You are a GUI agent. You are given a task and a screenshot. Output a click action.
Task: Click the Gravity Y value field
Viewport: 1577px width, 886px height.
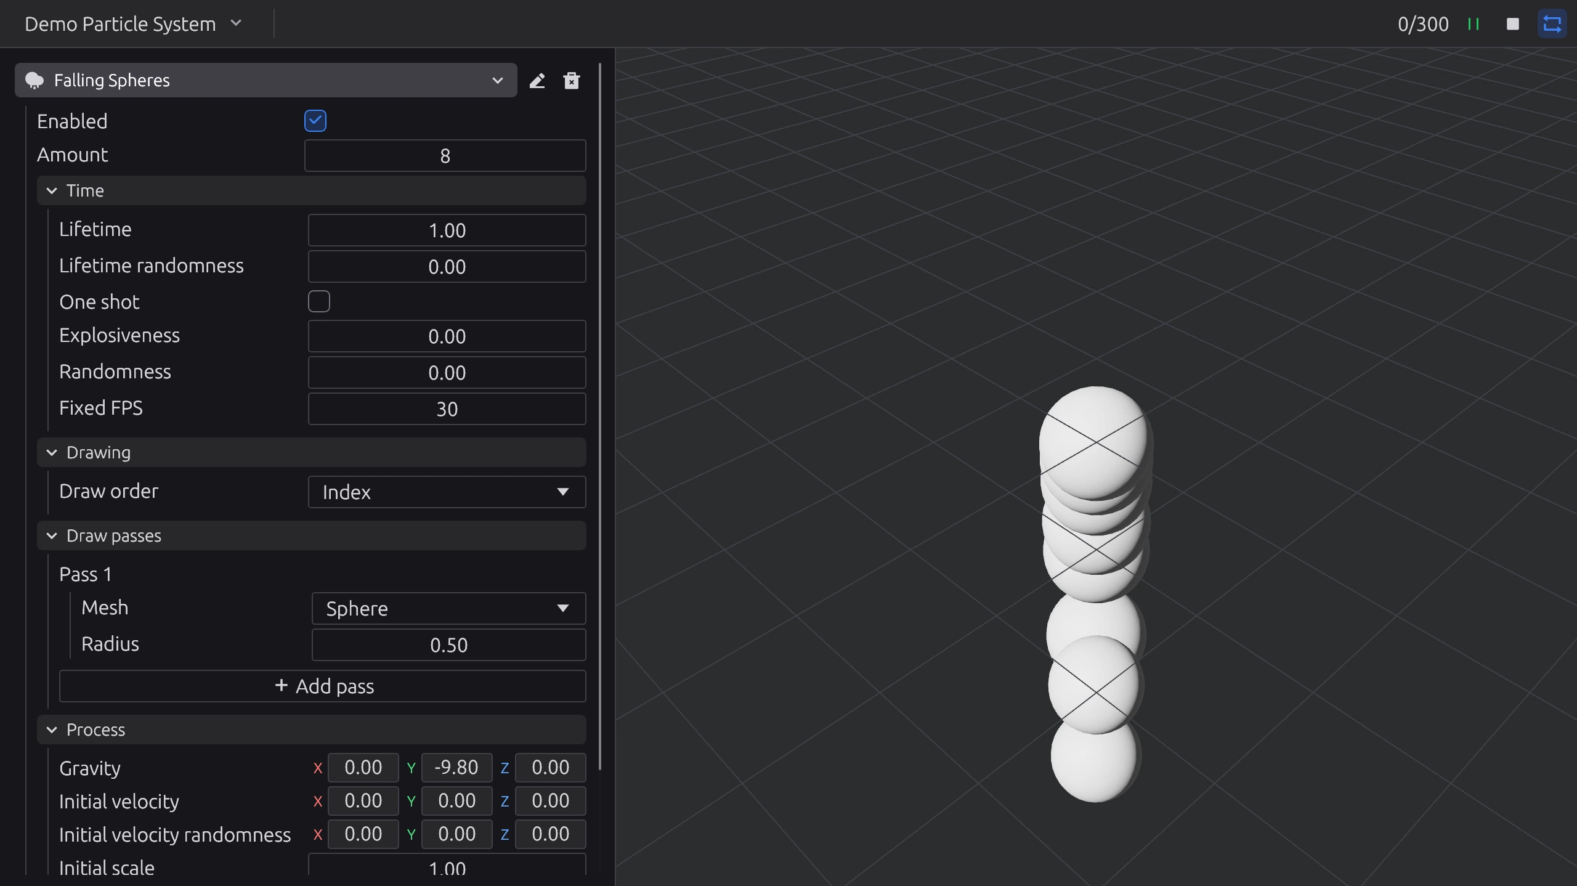(456, 767)
